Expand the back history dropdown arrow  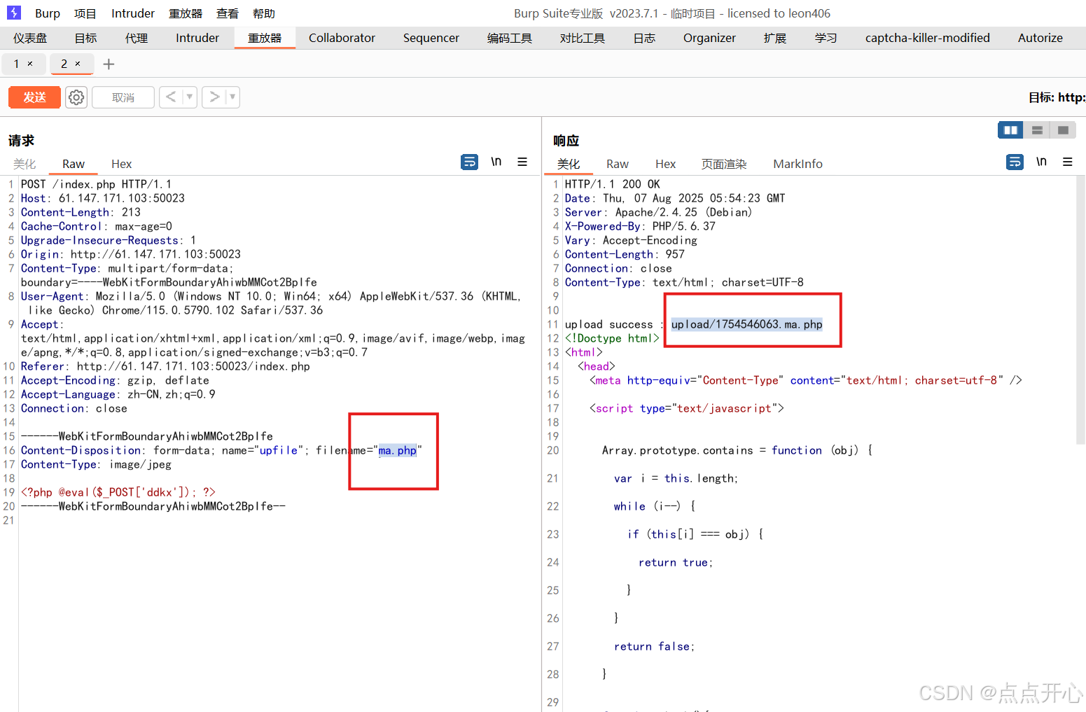tap(190, 97)
